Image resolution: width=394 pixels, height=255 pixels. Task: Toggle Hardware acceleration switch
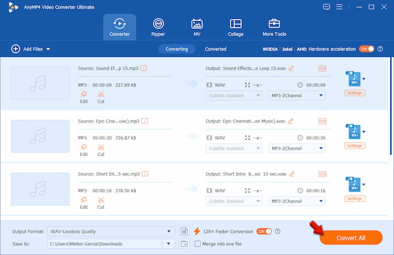366,49
